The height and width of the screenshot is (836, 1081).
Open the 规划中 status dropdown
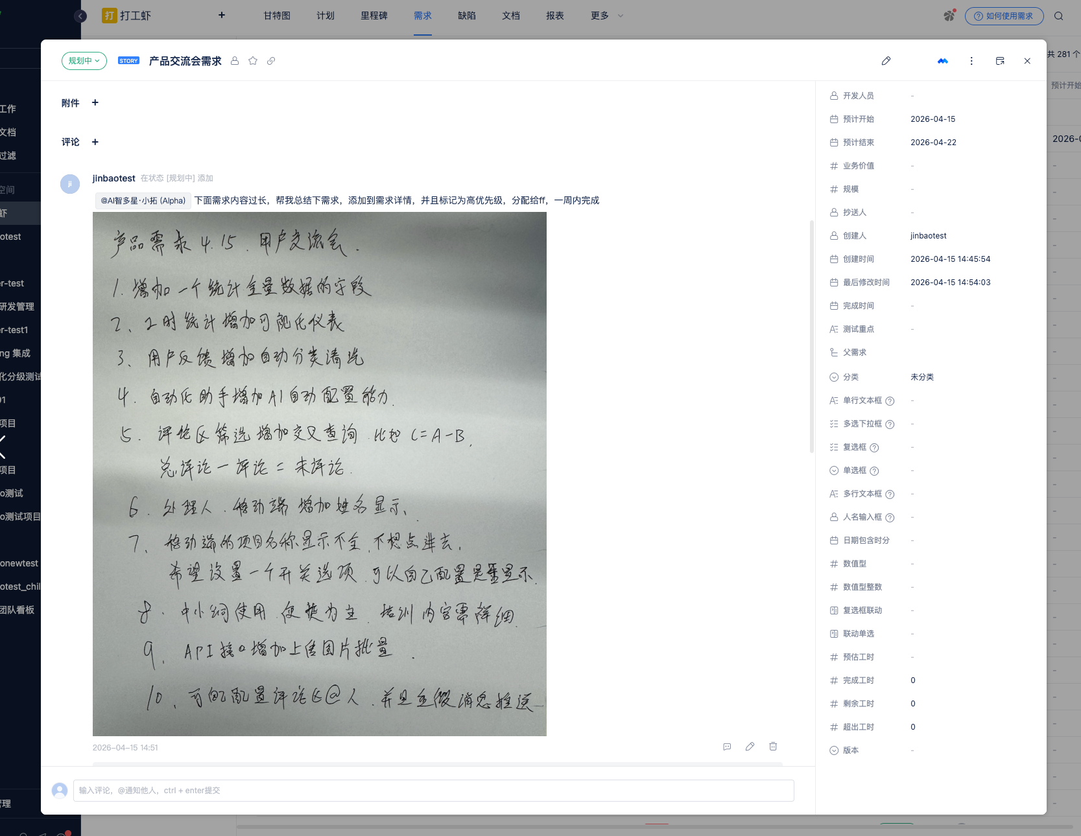pos(84,61)
